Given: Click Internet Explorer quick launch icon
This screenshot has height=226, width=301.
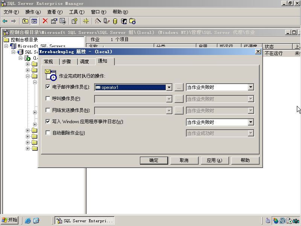Looking at the screenshot, I should 28,220.
